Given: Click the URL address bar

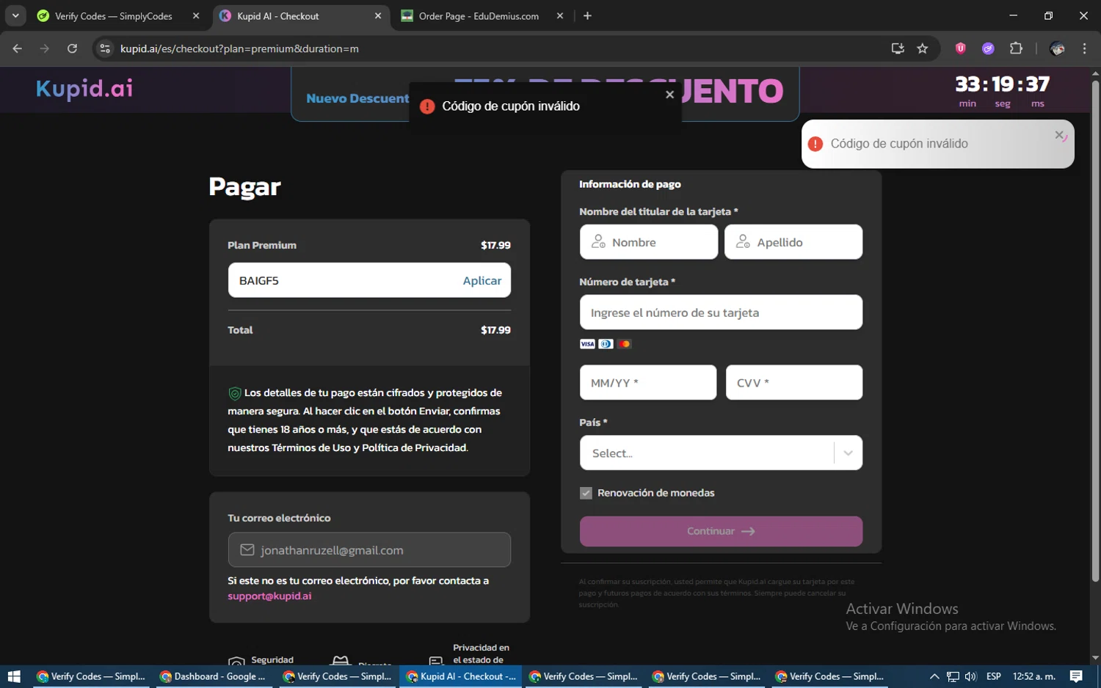Looking at the screenshot, I should (499, 48).
